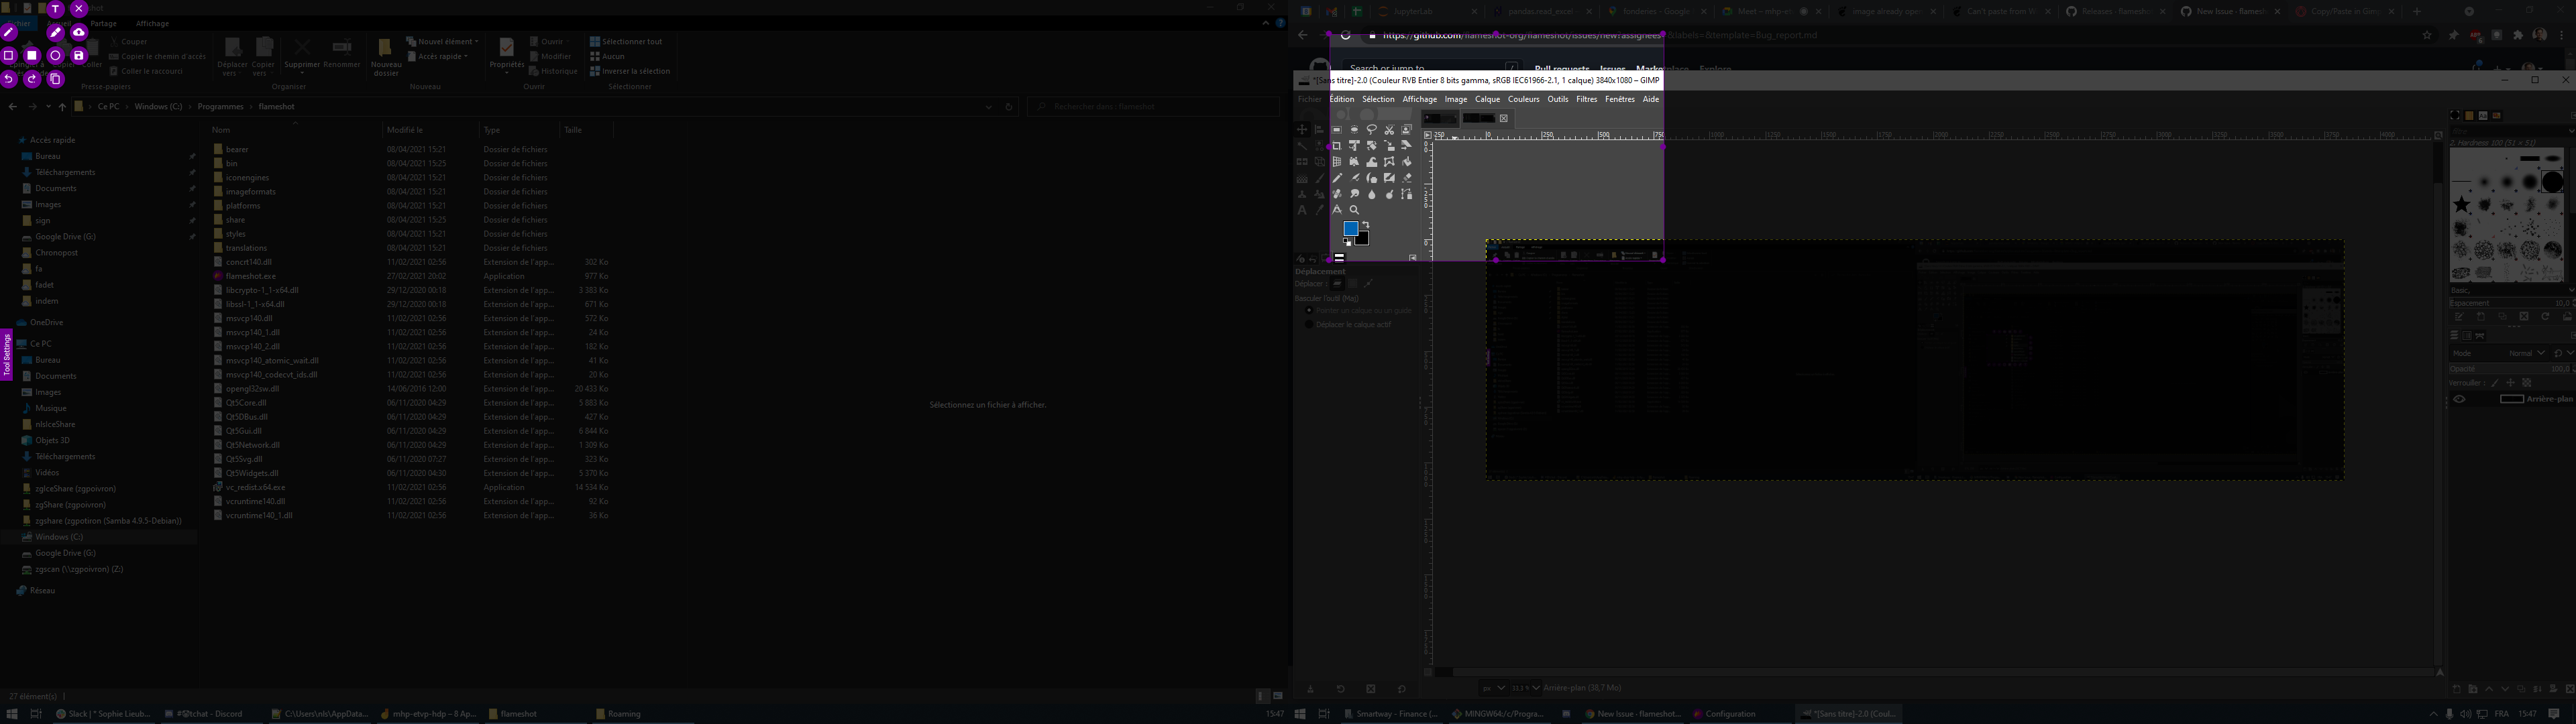
Task: Open GIMP 'px' unit dropdown in status bar
Action: [x=1494, y=688]
